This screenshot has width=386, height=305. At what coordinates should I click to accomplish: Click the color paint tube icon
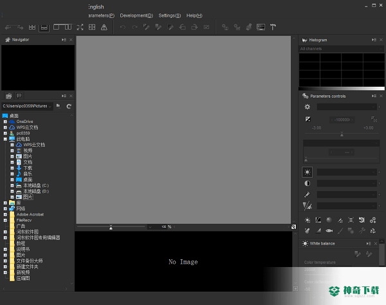tap(308, 194)
